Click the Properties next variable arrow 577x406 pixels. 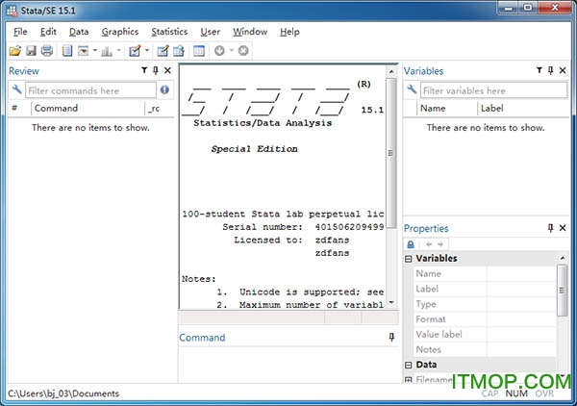click(440, 244)
